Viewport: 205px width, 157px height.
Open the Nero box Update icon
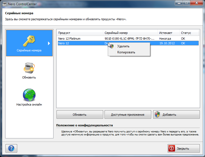point(29,68)
